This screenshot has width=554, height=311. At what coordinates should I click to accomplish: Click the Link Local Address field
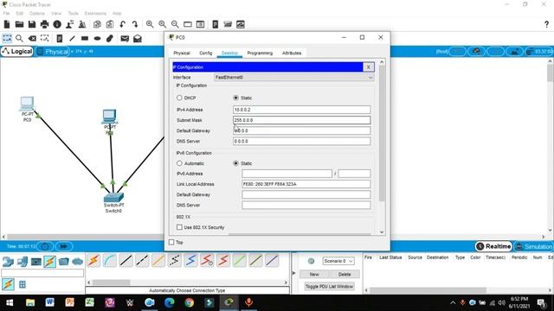pos(306,184)
